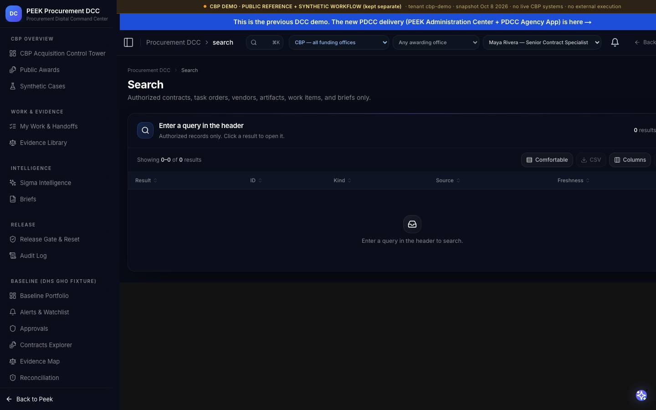
Task: Open Evidence Map
Action: click(x=57, y=361)
